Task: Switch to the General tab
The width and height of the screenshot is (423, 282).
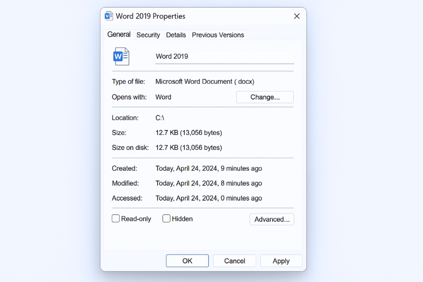Action: click(x=119, y=34)
